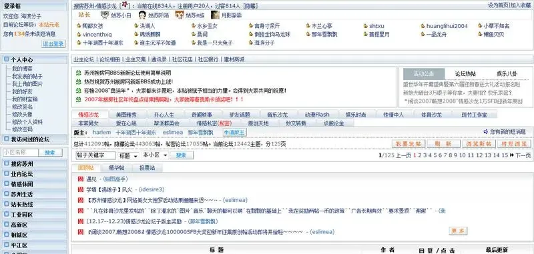Expand the 站长热线 sidebar section
Screen dimensions: 534x254
tap(7, 205)
